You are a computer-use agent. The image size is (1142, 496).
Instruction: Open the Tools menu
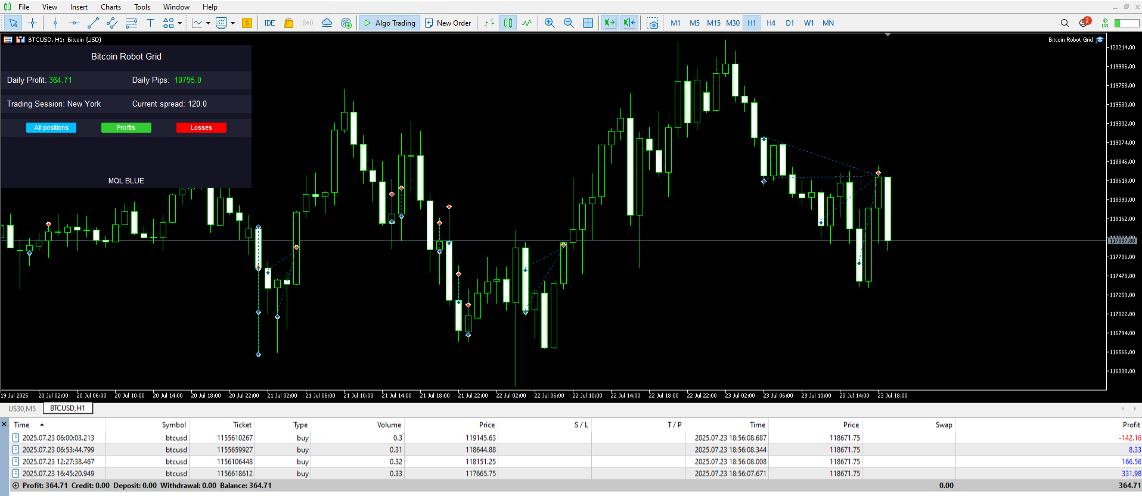point(142,7)
